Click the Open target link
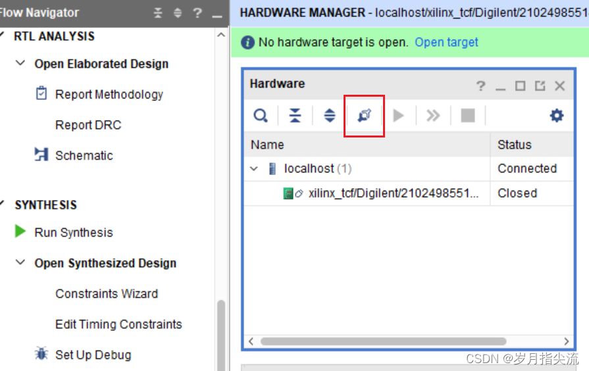This screenshot has width=589, height=371. (x=446, y=43)
